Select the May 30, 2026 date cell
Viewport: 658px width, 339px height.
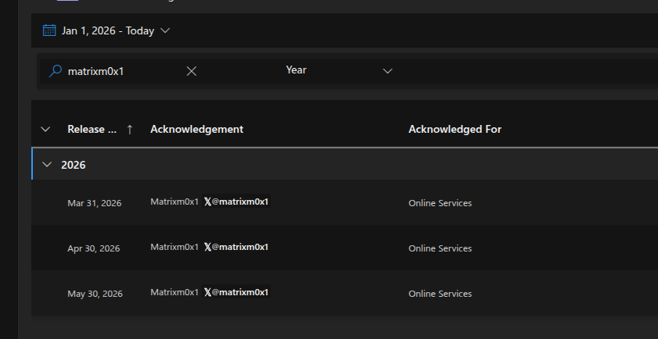95,294
